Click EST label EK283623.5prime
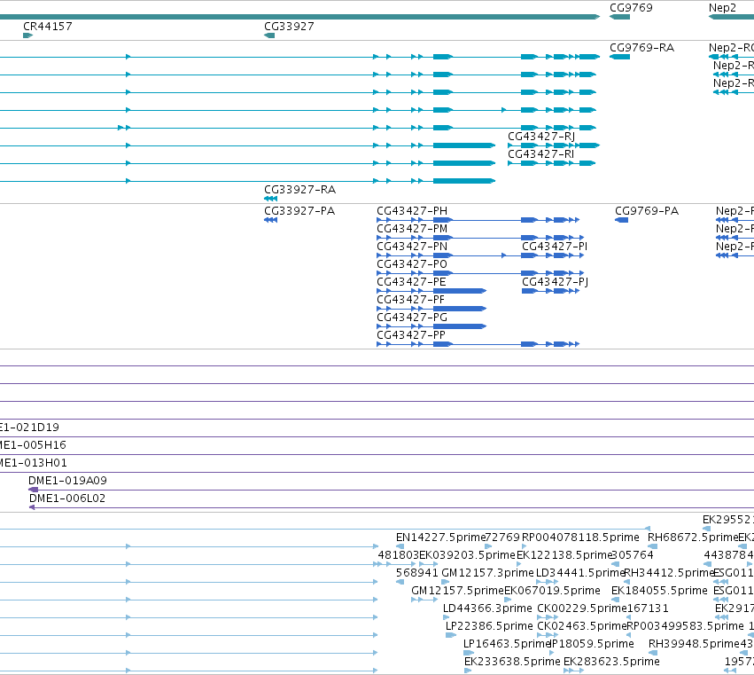The width and height of the screenshot is (754, 675). (611, 662)
